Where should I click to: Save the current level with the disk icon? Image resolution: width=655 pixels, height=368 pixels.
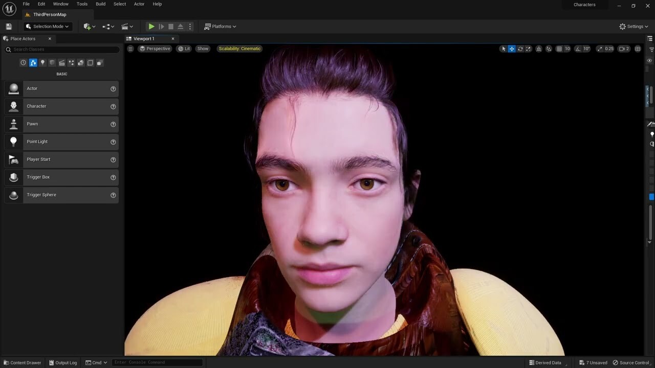click(x=9, y=27)
